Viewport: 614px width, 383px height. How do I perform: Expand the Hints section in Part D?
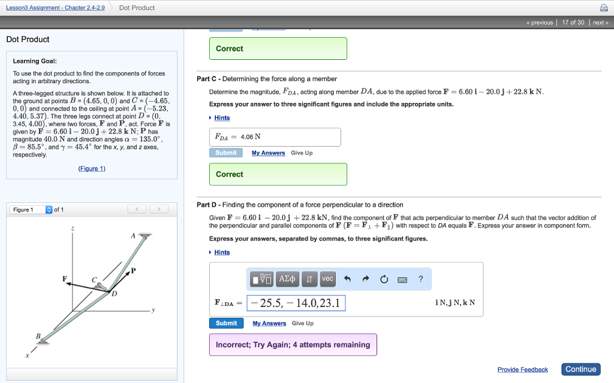click(x=221, y=252)
